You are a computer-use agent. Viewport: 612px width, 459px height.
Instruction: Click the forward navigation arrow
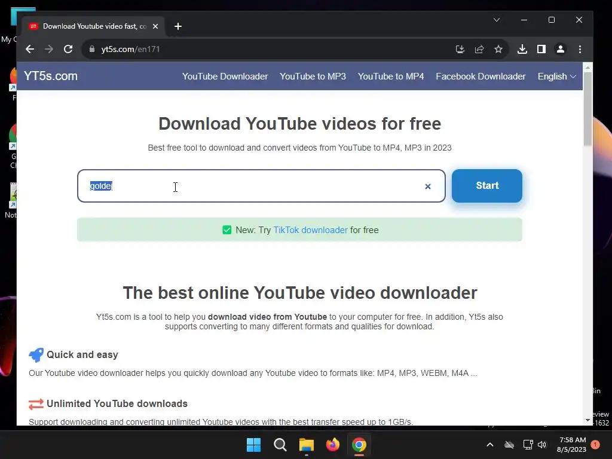coord(49,49)
